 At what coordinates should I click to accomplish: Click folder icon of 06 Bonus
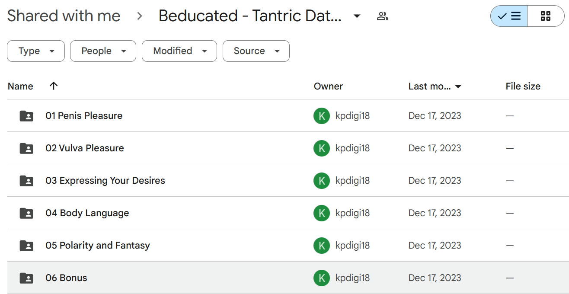(x=26, y=278)
